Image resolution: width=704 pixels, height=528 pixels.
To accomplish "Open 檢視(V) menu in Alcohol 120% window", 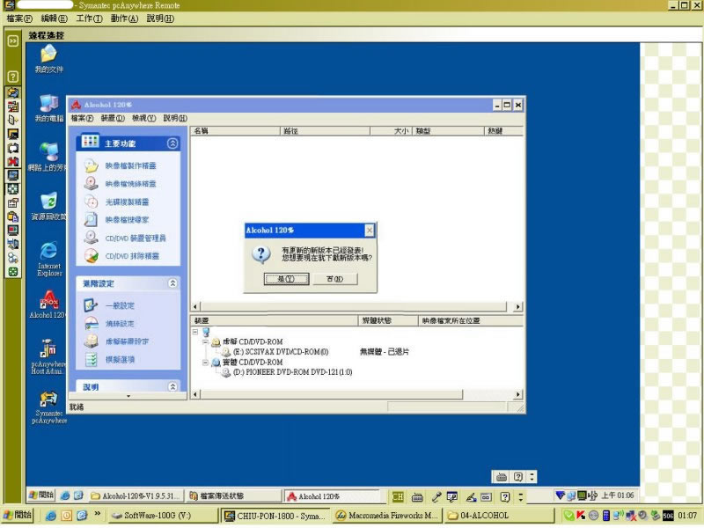I will [x=143, y=118].
